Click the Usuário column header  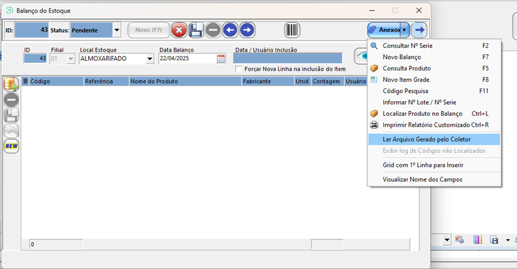tap(356, 82)
